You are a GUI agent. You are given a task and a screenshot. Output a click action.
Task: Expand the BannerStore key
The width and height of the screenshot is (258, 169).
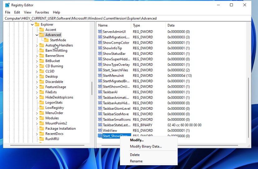click(37, 56)
